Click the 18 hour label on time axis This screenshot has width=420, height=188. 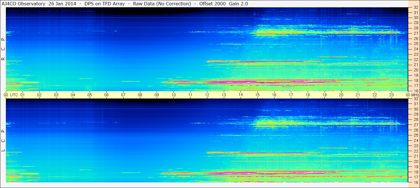[308, 95]
